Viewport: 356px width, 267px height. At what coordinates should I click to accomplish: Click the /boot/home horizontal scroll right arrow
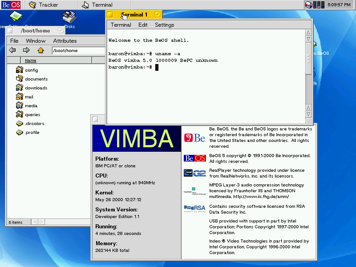[x=41, y=222]
